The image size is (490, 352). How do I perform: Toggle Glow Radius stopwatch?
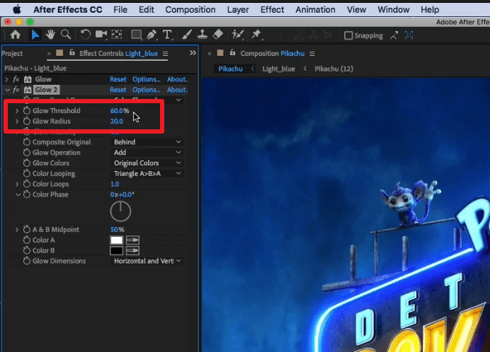(27, 121)
